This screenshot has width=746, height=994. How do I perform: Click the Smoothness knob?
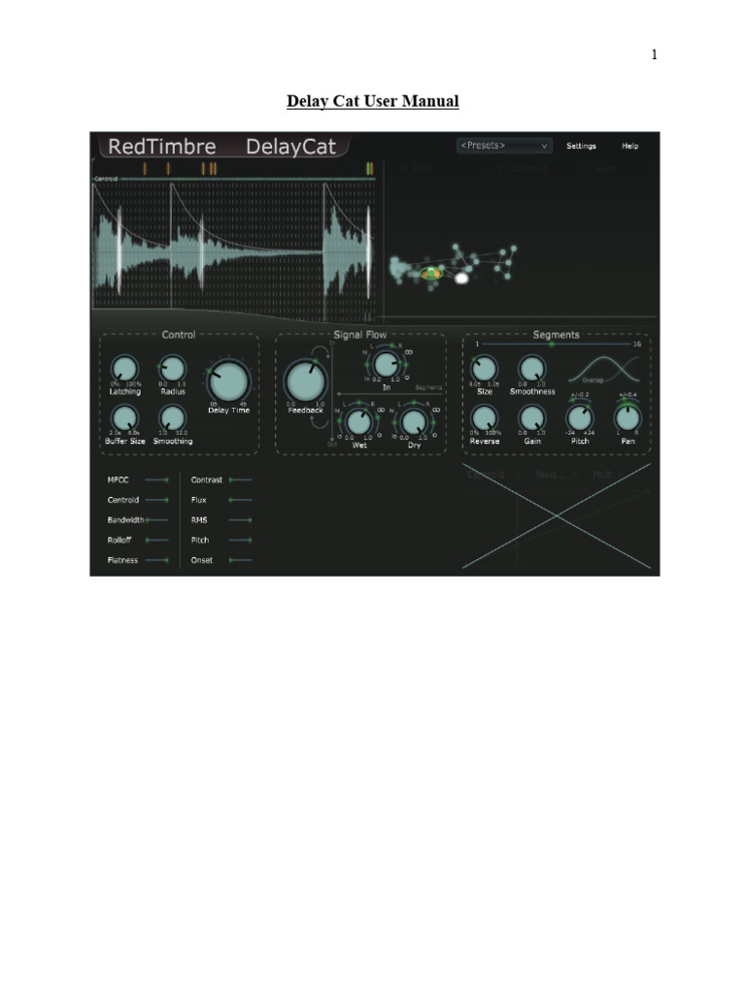point(531,369)
